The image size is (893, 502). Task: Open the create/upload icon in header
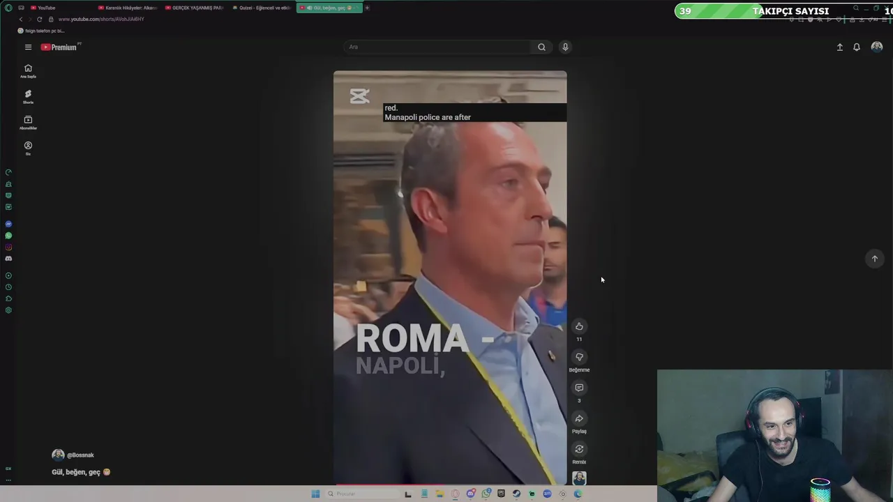[840, 47]
